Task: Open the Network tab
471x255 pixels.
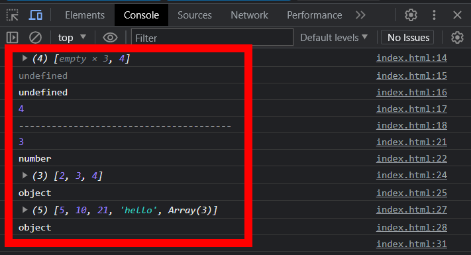Action: (249, 15)
